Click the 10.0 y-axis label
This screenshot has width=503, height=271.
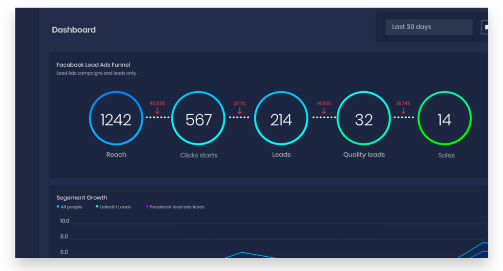[64, 221]
